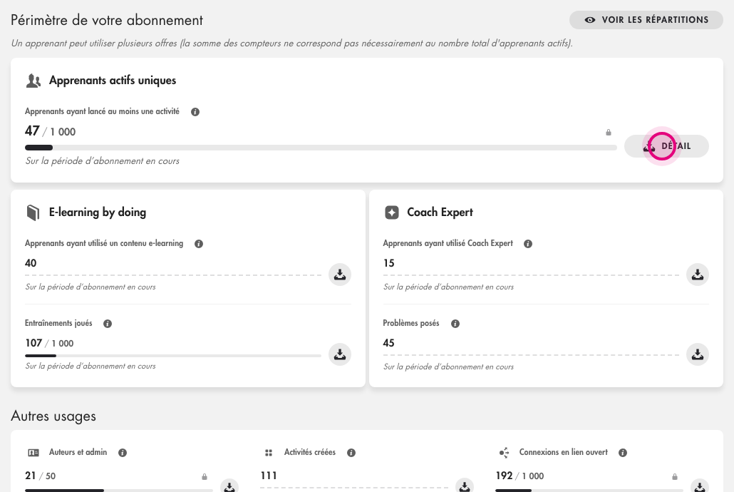
Task: Download the Connexions en lien ouvert data
Action: 699,486
